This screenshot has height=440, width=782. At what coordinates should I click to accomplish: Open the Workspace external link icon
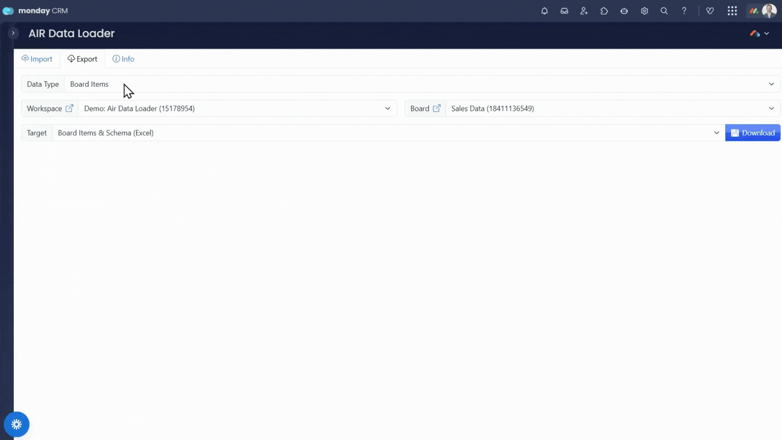69,108
